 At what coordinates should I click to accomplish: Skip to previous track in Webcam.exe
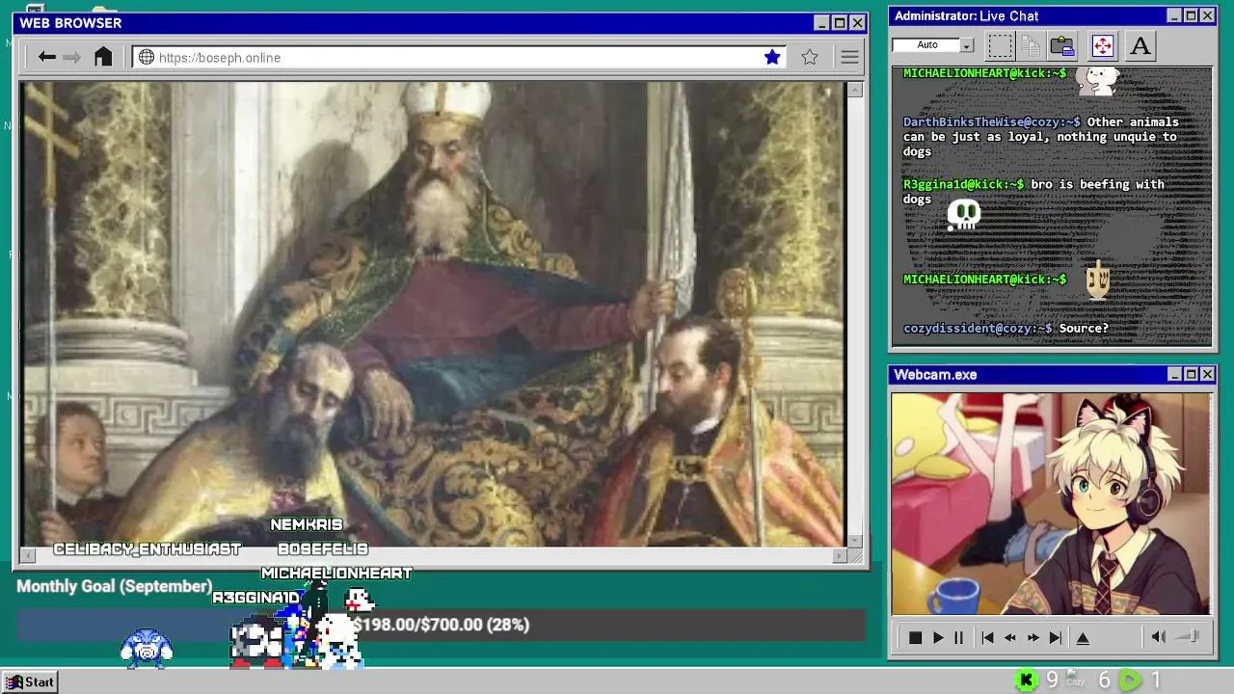click(x=987, y=638)
